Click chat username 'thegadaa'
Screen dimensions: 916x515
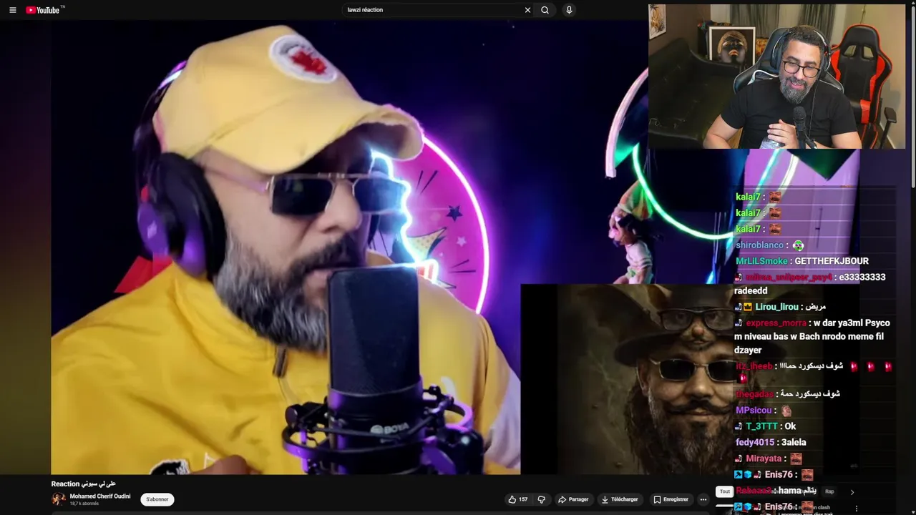point(754,394)
